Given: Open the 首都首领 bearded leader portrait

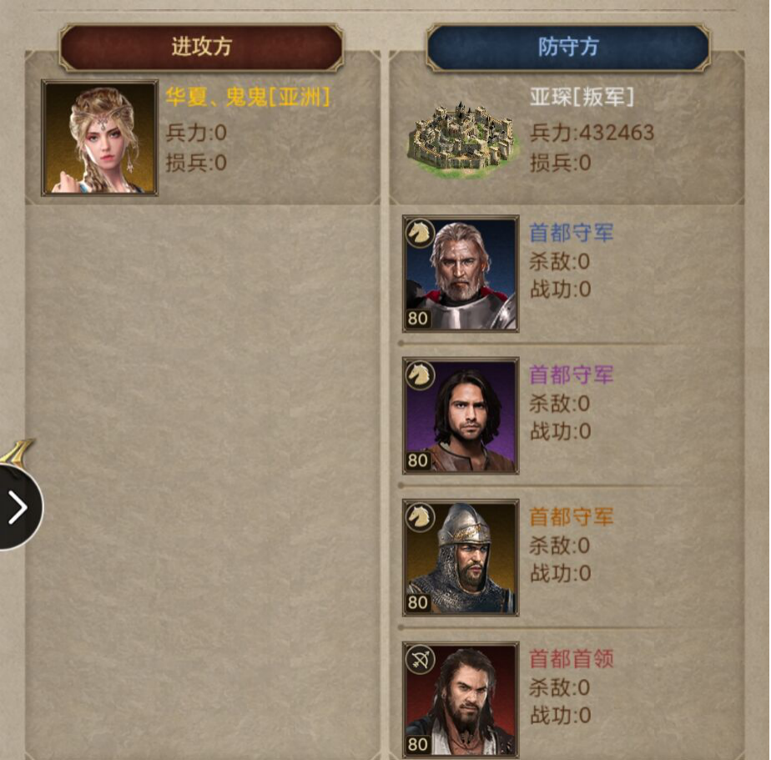Looking at the screenshot, I should [461, 700].
